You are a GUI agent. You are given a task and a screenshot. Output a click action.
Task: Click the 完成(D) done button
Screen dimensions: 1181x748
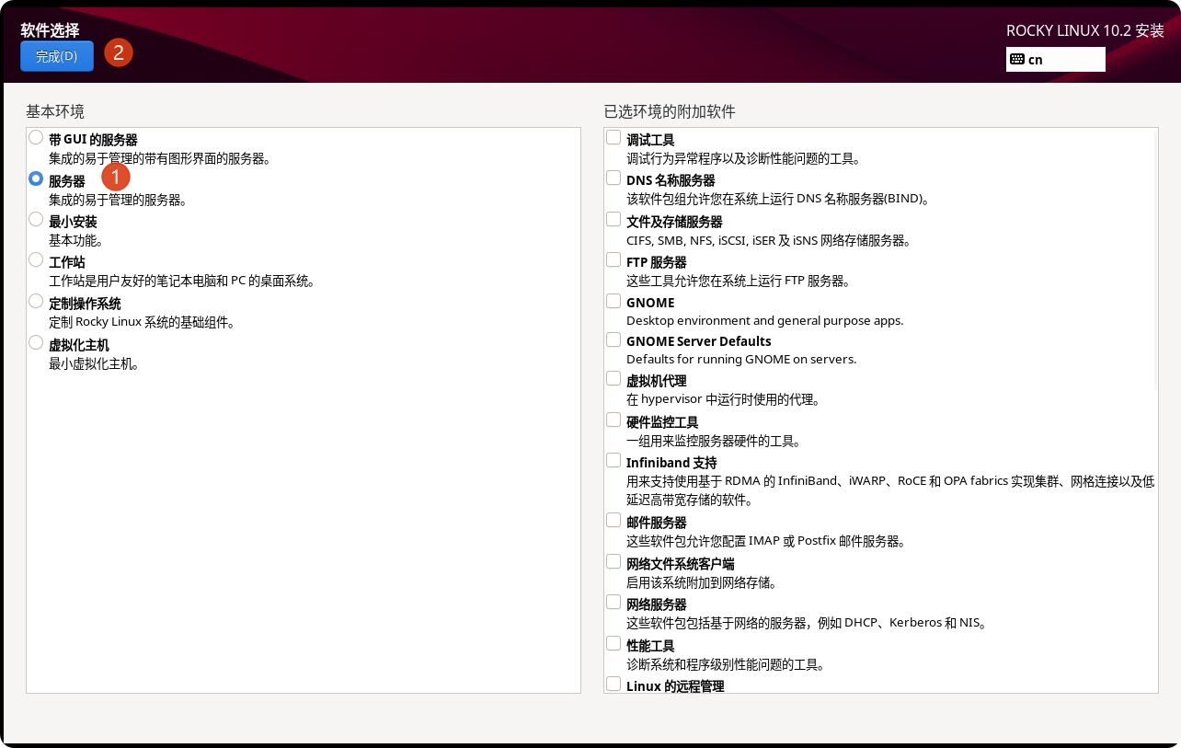(x=56, y=56)
